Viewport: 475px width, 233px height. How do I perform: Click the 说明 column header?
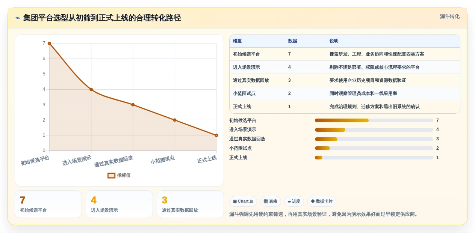tap(334, 41)
